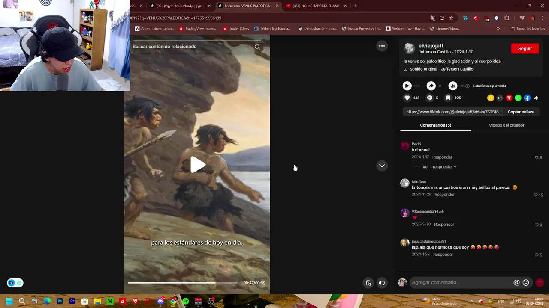Click the vidIQ views play icon
Viewport: 549px width, 308px height.
point(407,86)
